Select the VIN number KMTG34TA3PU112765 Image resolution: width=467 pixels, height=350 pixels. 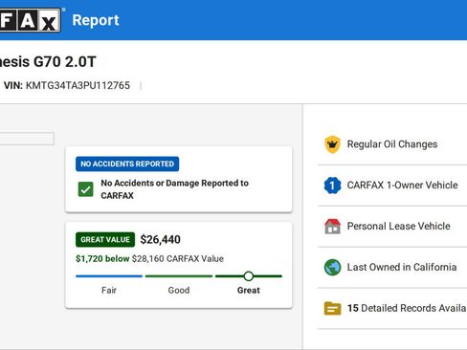78,85
